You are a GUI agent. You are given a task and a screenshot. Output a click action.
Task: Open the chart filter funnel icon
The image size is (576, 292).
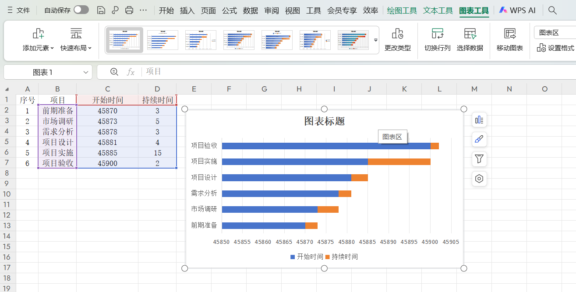pyautogui.click(x=479, y=159)
